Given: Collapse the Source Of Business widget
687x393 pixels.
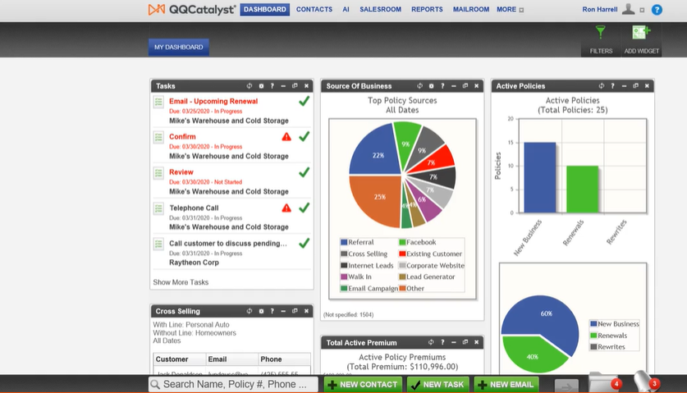Looking at the screenshot, I should pyautogui.click(x=453, y=86).
